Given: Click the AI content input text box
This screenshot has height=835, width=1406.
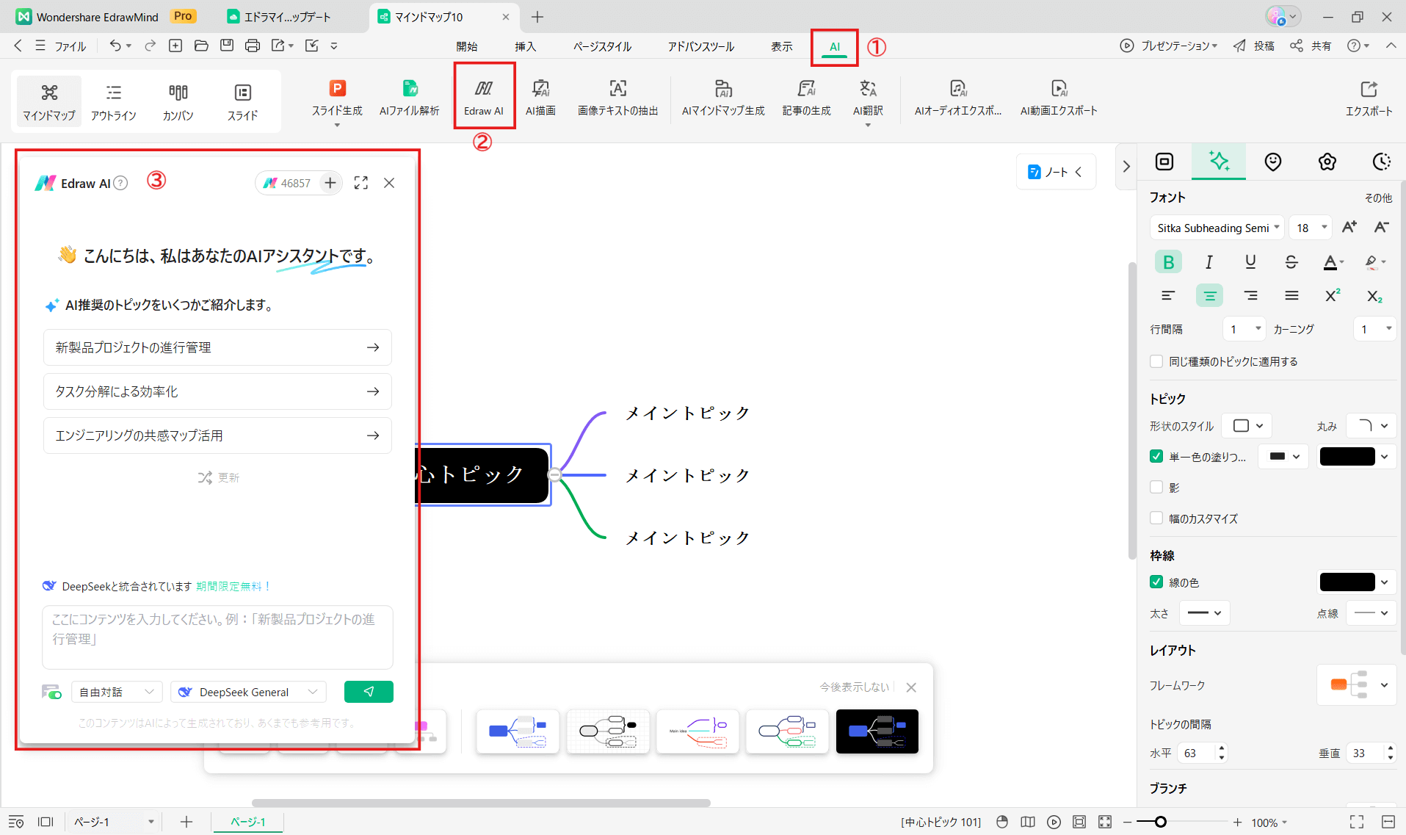Looking at the screenshot, I should click(x=217, y=636).
